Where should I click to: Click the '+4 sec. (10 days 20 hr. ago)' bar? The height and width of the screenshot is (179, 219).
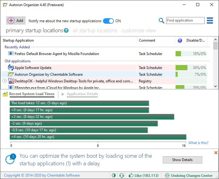click(x=98, y=137)
